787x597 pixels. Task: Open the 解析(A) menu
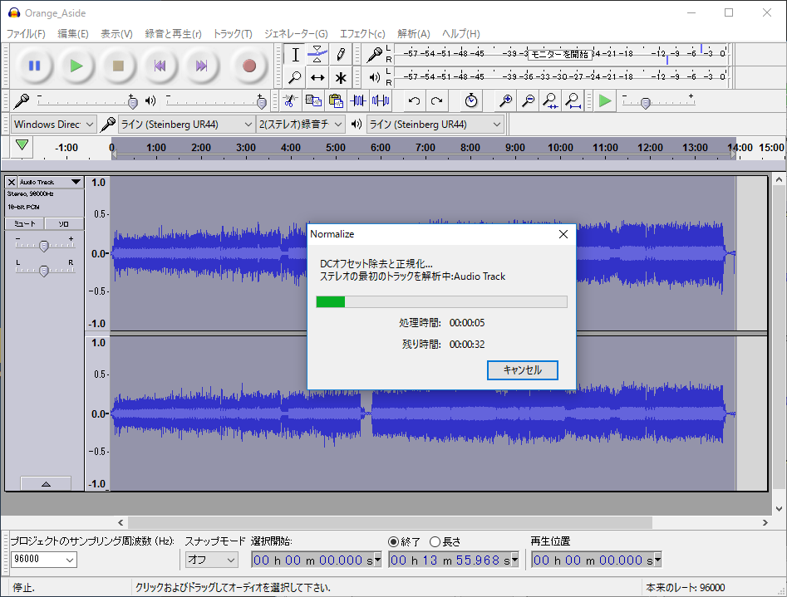pos(414,33)
